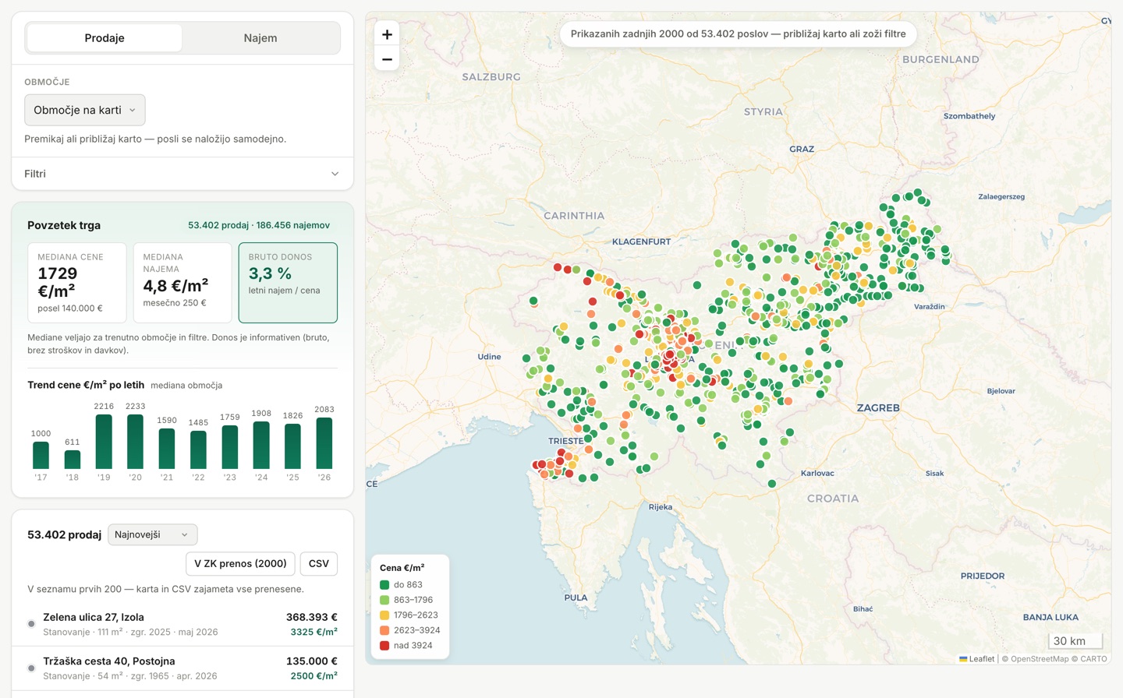This screenshot has height=698, width=1123.
Task: Click the status dot beside Tržaška cesta 40
Action: click(x=31, y=668)
